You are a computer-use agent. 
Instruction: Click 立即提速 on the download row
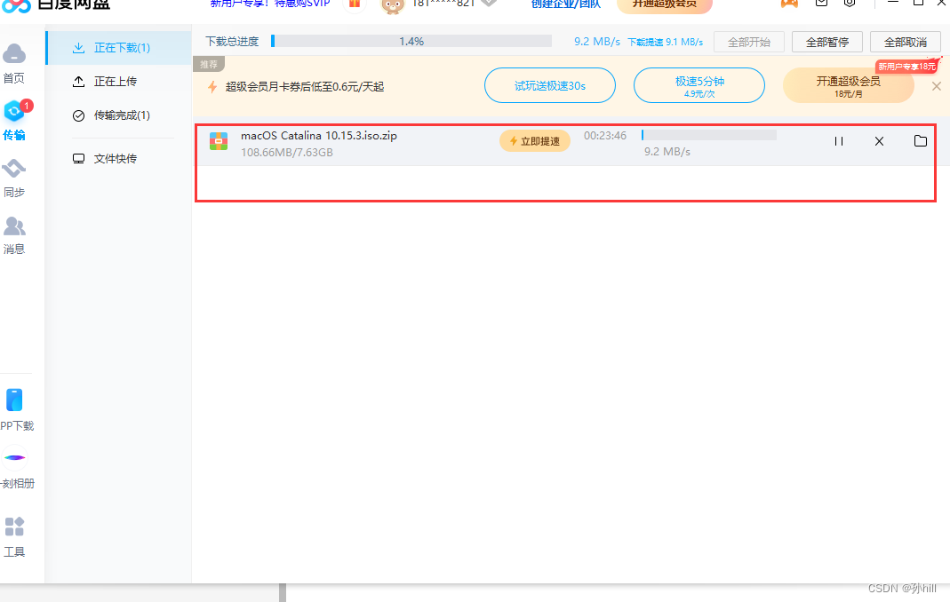(535, 141)
